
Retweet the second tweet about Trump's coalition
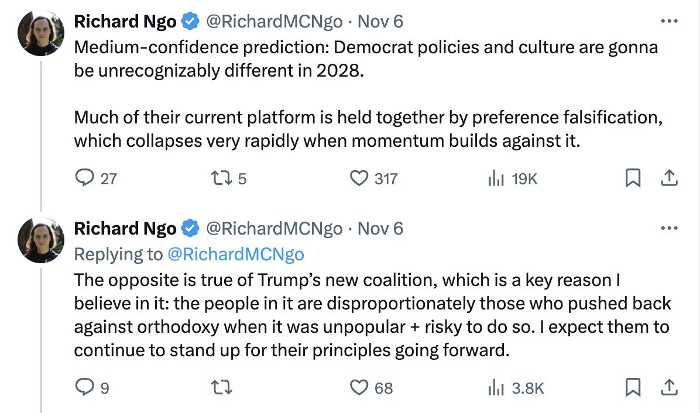[x=221, y=388]
